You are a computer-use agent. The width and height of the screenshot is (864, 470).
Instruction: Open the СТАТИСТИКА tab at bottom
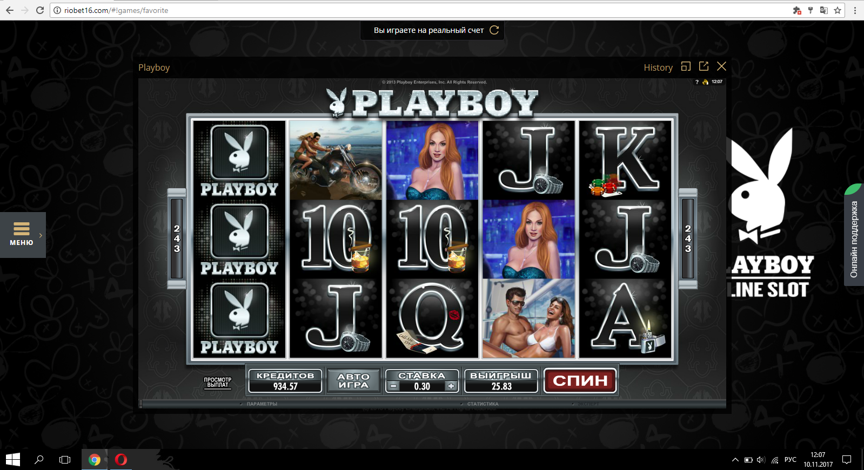483,404
